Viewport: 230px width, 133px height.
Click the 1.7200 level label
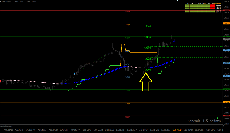point(148,69)
